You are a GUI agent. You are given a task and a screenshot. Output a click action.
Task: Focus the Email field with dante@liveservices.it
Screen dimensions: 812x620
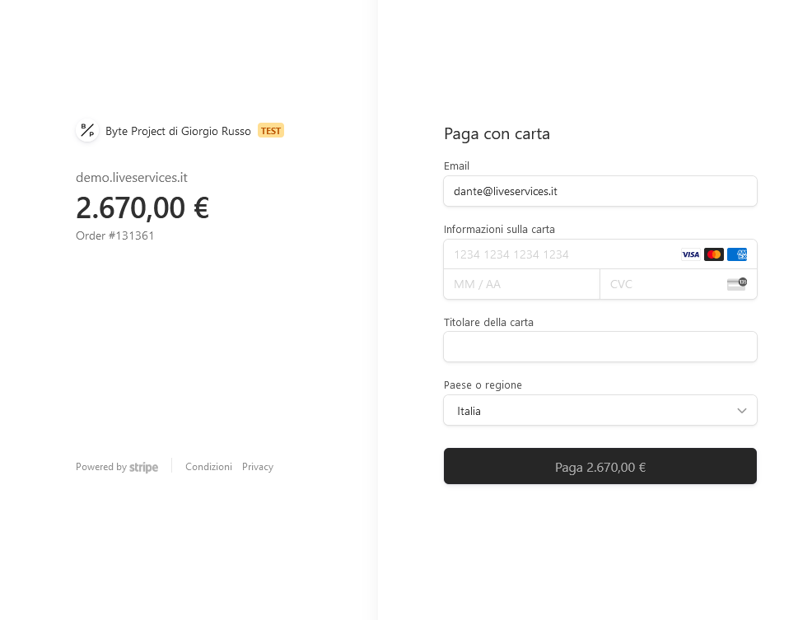pos(600,191)
